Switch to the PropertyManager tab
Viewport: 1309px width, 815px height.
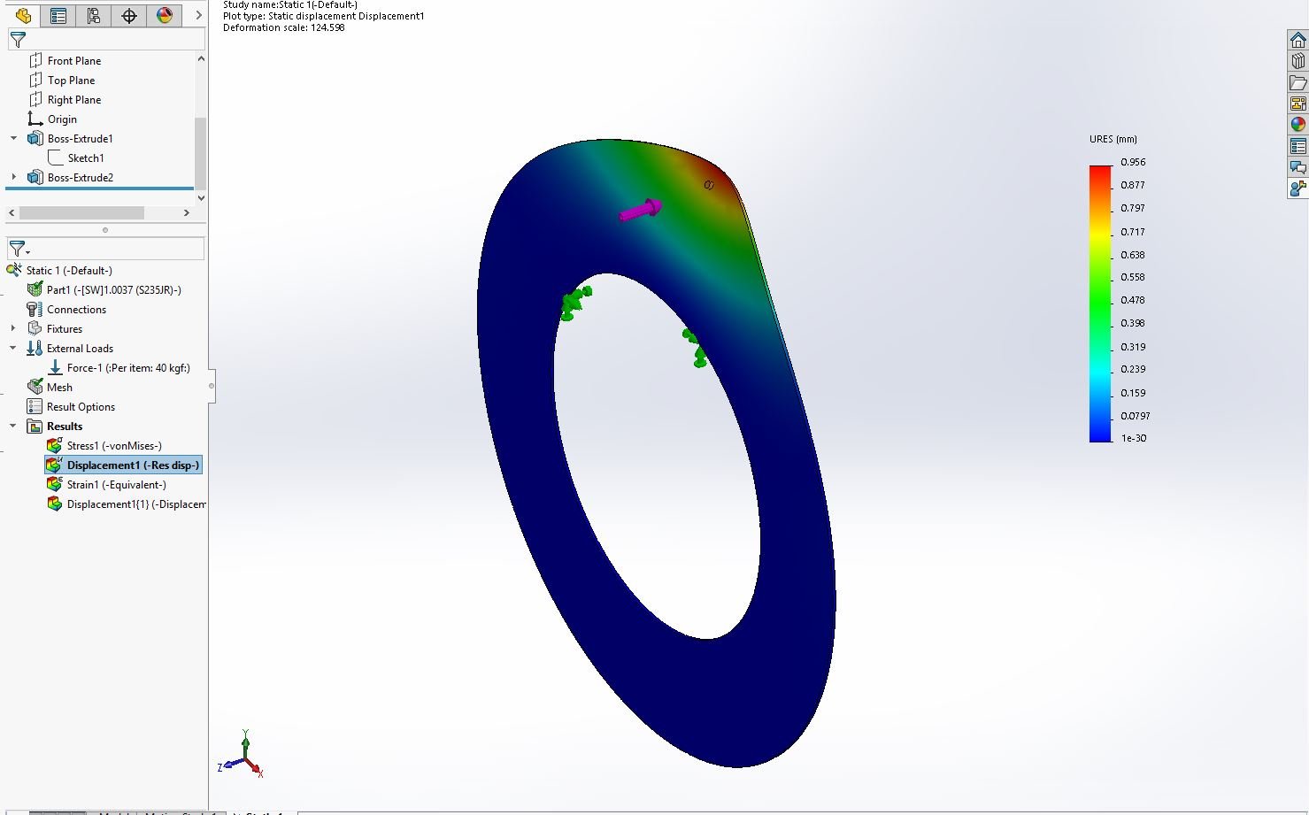[x=58, y=15]
